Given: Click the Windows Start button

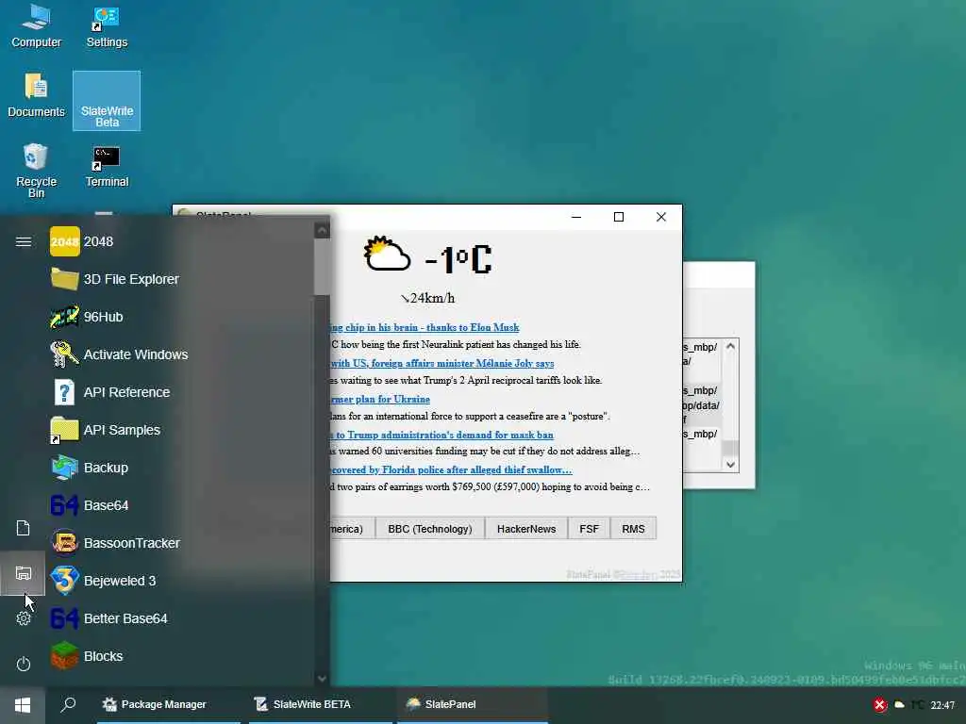Looking at the screenshot, I should click(x=23, y=705).
